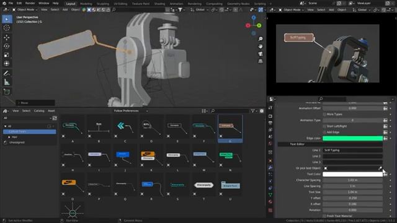The image size is (397, 223).
Task: Click the Text Editor section header
Action: click(x=330, y=144)
